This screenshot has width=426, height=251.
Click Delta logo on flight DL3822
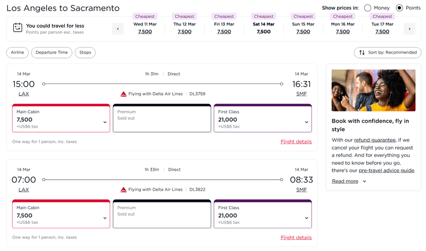point(123,189)
